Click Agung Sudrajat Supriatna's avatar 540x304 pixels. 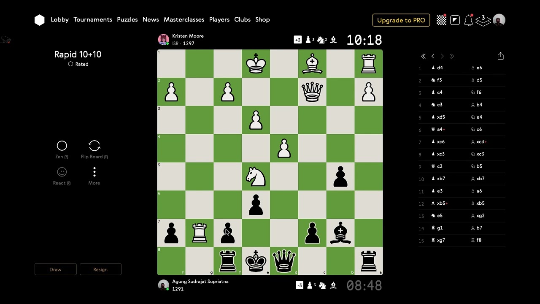[163, 285]
